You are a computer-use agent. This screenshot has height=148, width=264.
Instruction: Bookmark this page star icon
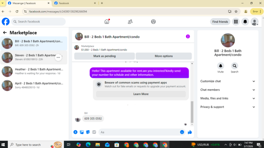[x=236, y=12]
